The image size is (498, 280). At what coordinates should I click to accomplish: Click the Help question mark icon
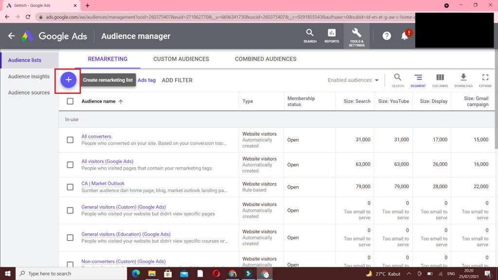tap(387, 36)
